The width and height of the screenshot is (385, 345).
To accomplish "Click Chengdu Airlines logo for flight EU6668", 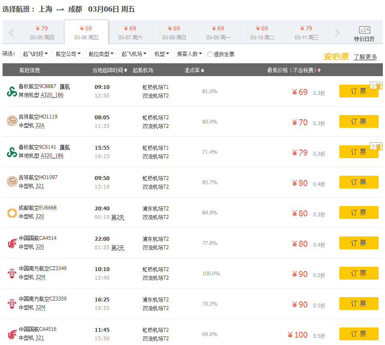I will tap(12, 213).
